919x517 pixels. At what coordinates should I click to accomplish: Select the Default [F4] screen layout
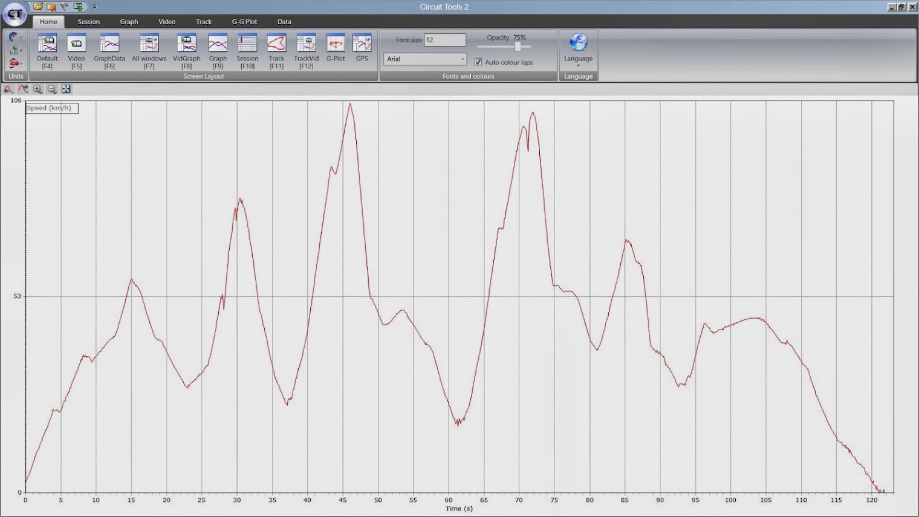pos(47,52)
